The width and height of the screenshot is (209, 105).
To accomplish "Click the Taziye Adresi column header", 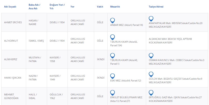I will [156, 7].
